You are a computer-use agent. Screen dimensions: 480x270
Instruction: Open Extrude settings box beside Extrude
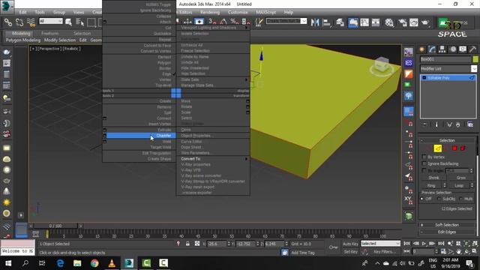coord(105,130)
